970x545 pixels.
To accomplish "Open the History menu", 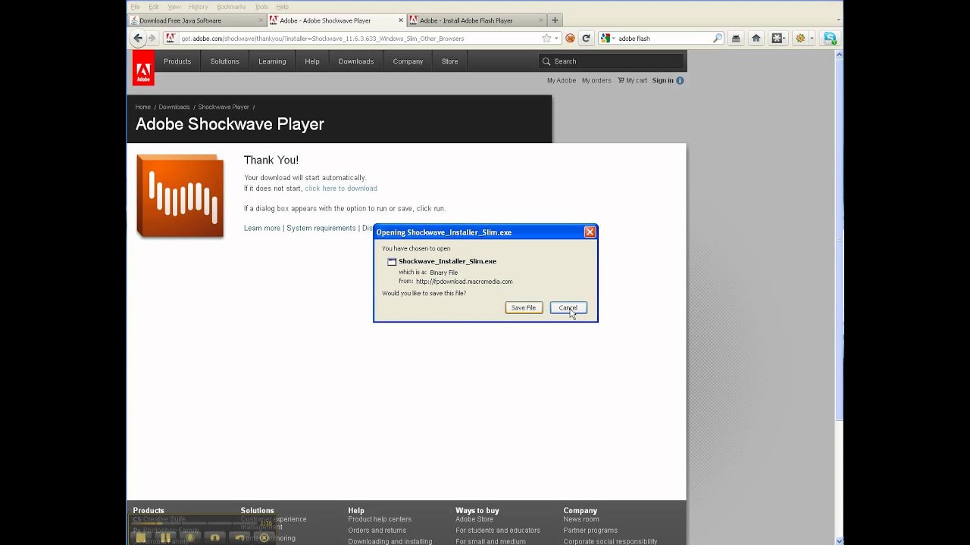I will tap(199, 7).
